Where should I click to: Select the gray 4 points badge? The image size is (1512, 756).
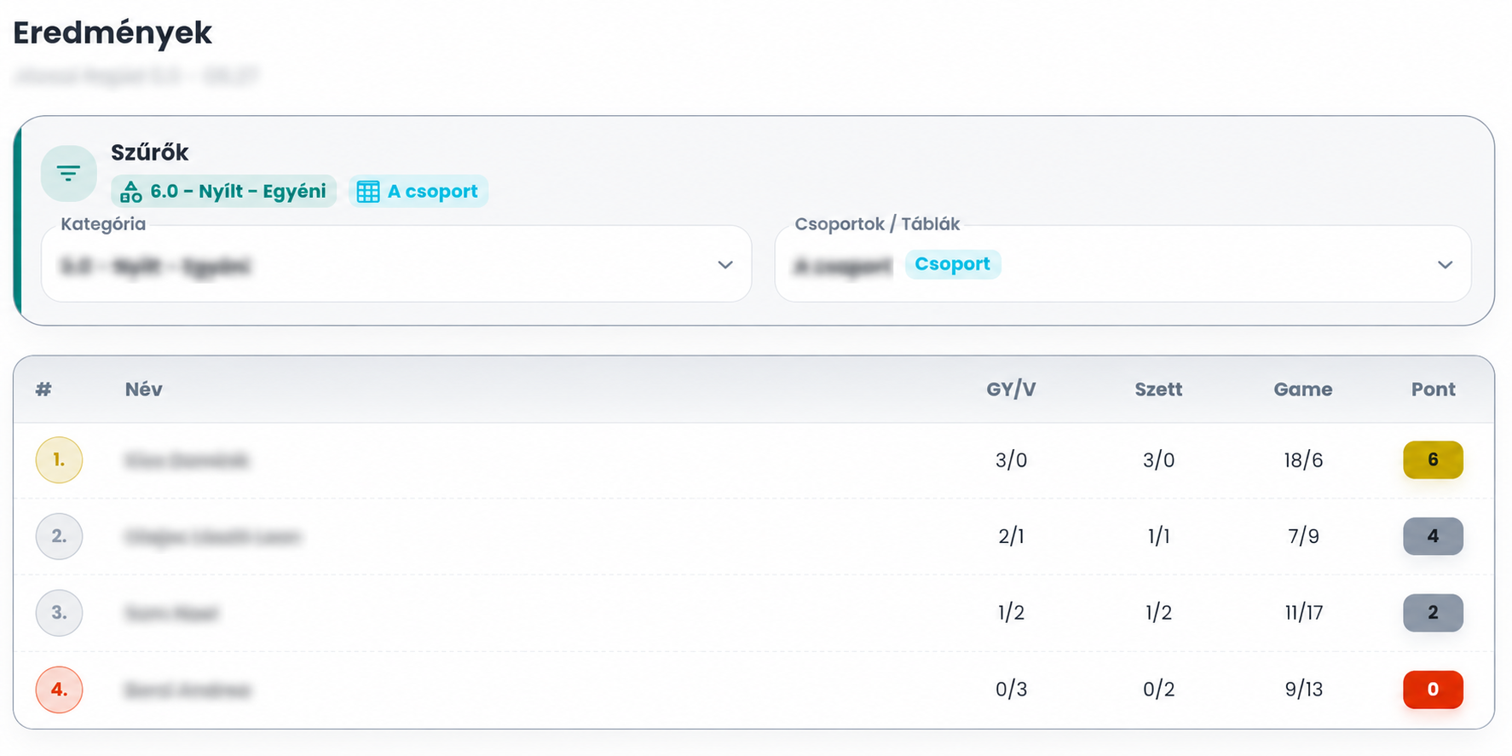pos(1433,536)
